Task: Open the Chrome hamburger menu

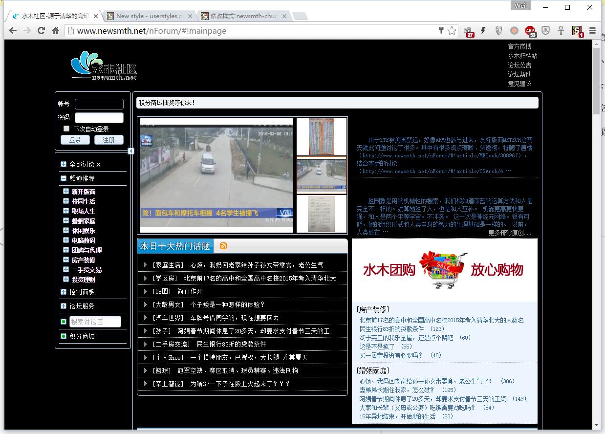Action: pos(592,31)
